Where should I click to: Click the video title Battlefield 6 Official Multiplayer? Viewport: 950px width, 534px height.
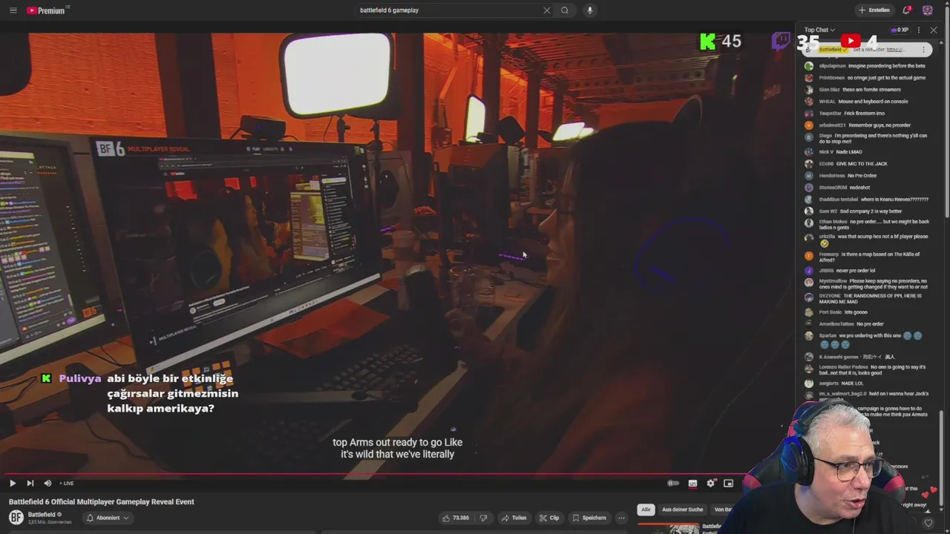coord(102,502)
